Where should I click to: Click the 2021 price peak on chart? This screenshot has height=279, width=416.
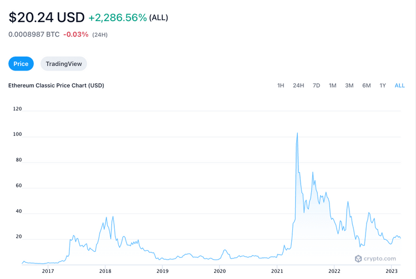[297, 133]
